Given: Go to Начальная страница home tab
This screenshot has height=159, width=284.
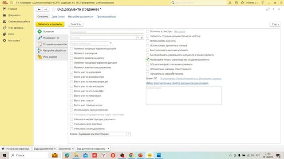Looking at the screenshot, I should pos(16,149).
